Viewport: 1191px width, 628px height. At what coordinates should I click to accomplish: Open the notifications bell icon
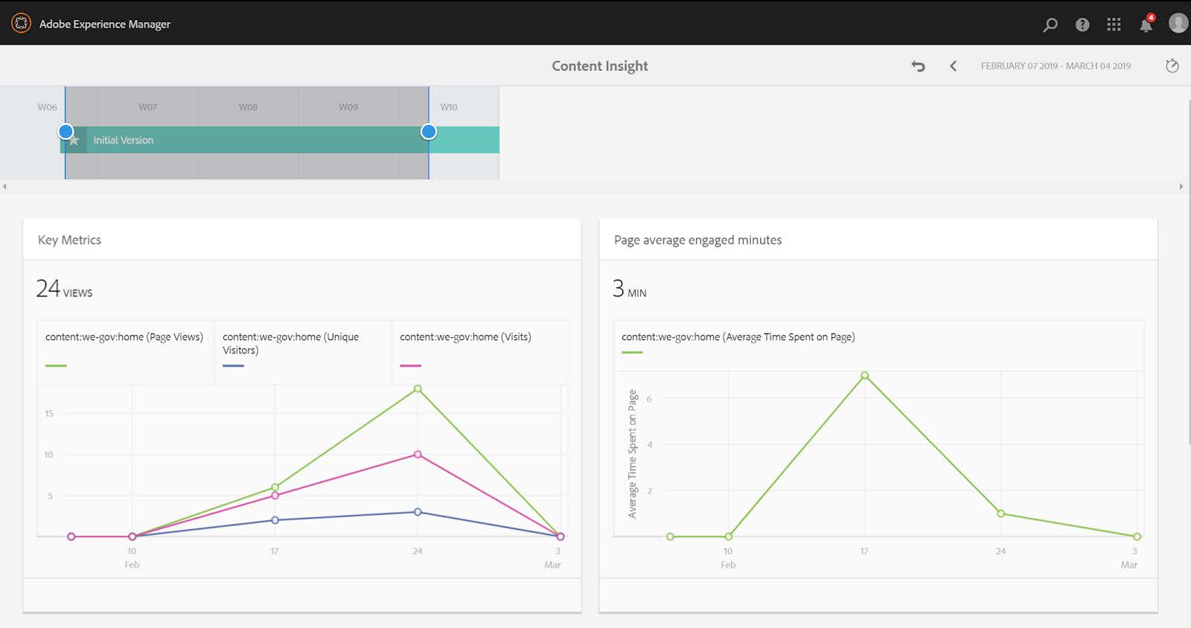click(x=1146, y=25)
